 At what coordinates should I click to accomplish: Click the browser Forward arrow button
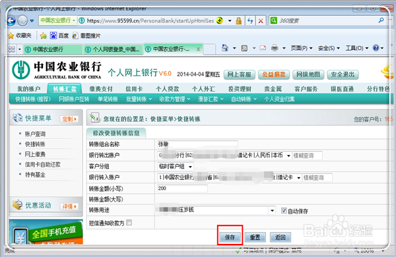(22, 20)
